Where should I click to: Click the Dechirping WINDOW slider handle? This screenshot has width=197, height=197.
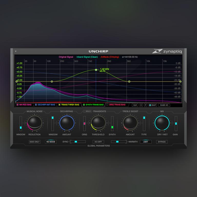point(53,118)
